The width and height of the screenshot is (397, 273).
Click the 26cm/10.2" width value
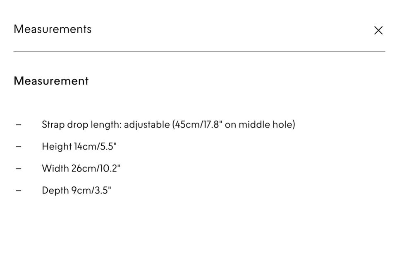pos(96,169)
